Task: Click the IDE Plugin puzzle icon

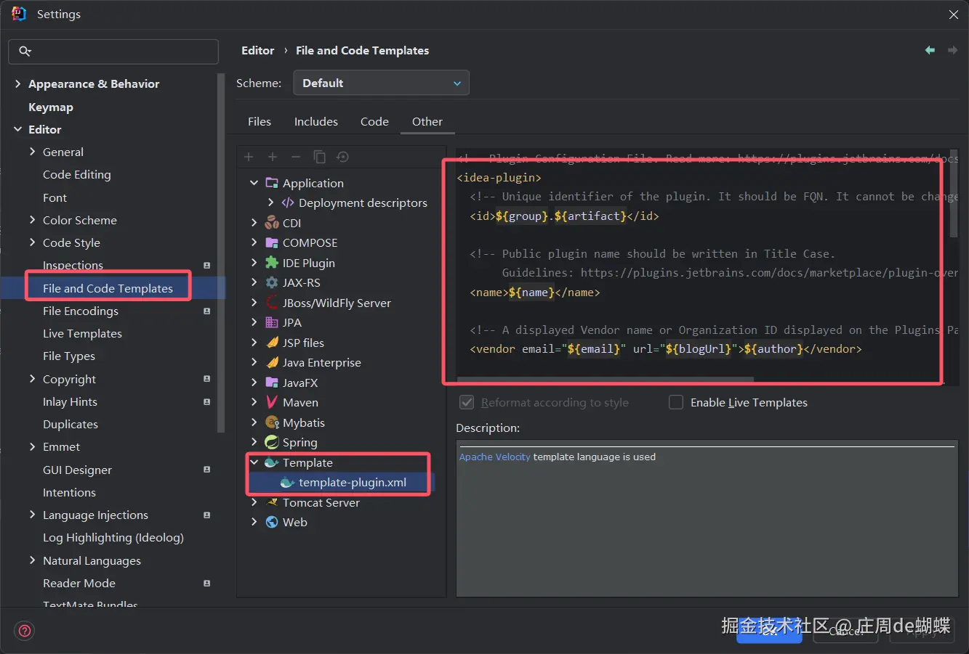Action: pyautogui.click(x=272, y=263)
